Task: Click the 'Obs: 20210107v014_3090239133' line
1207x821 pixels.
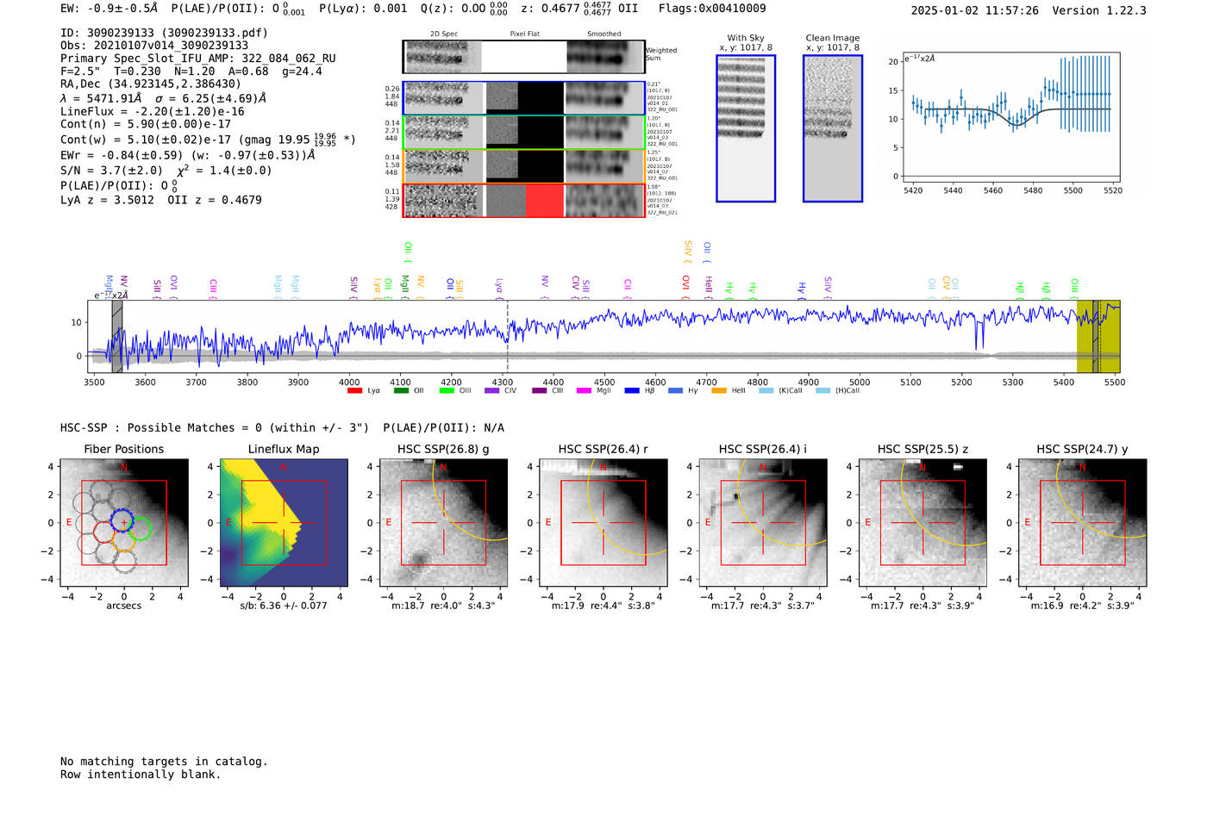Action: (154, 46)
